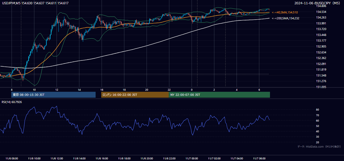344x161 pixels.
Task: Click the time label 11/6 22:00
Action: [169, 159]
